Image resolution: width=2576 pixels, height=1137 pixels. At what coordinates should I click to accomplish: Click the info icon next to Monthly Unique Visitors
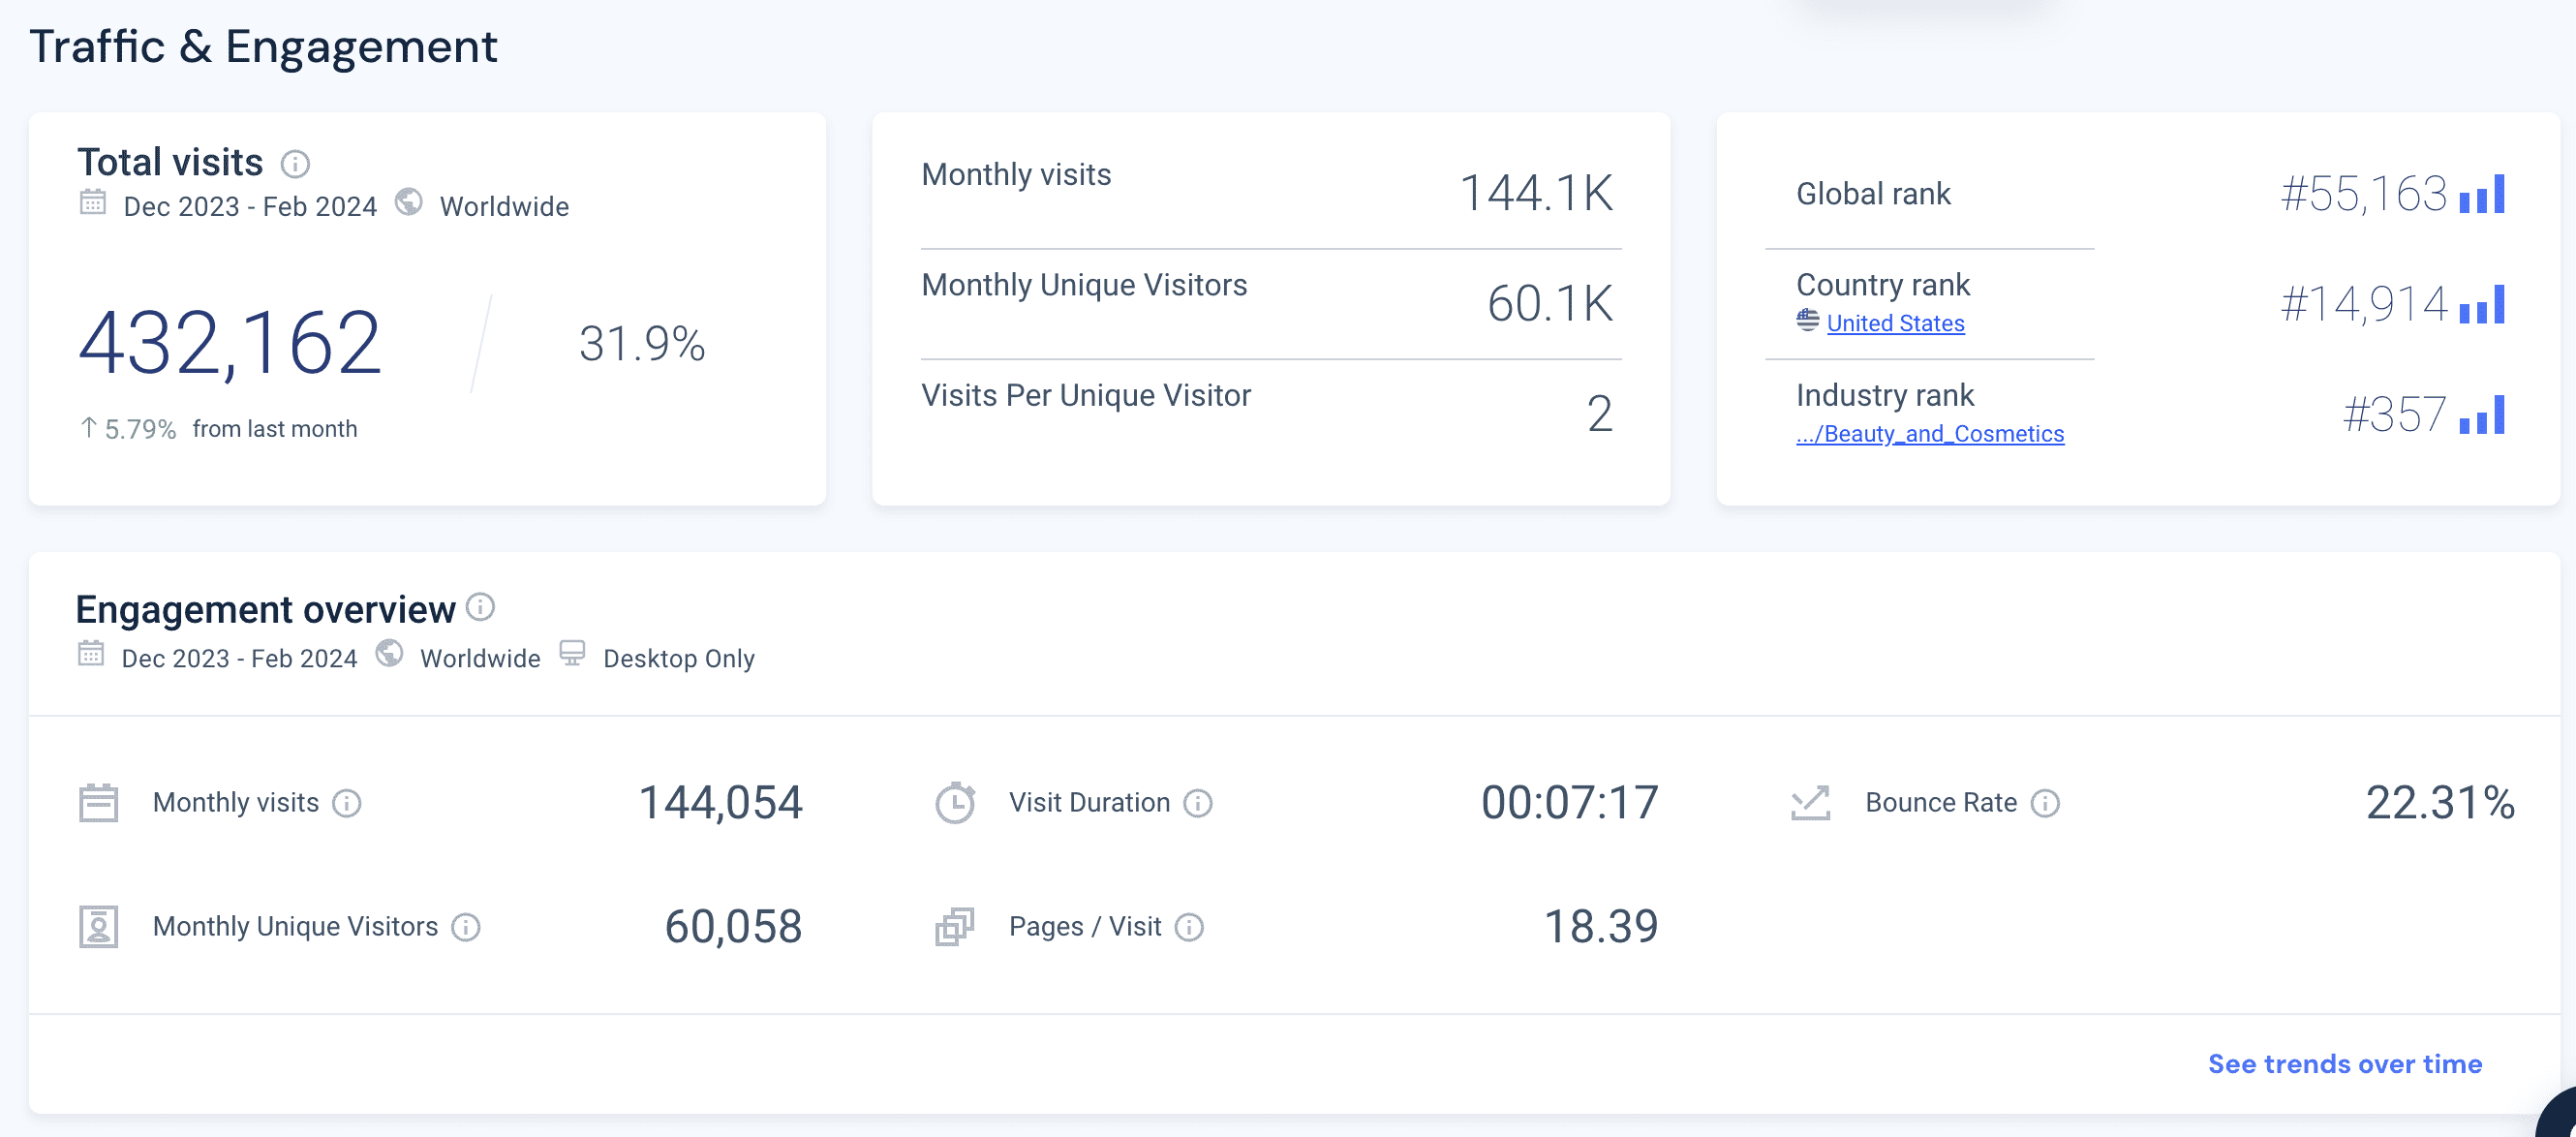pyautogui.click(x=465, y=927)
